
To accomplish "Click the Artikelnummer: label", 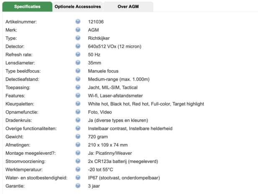I will coord(21,22).
